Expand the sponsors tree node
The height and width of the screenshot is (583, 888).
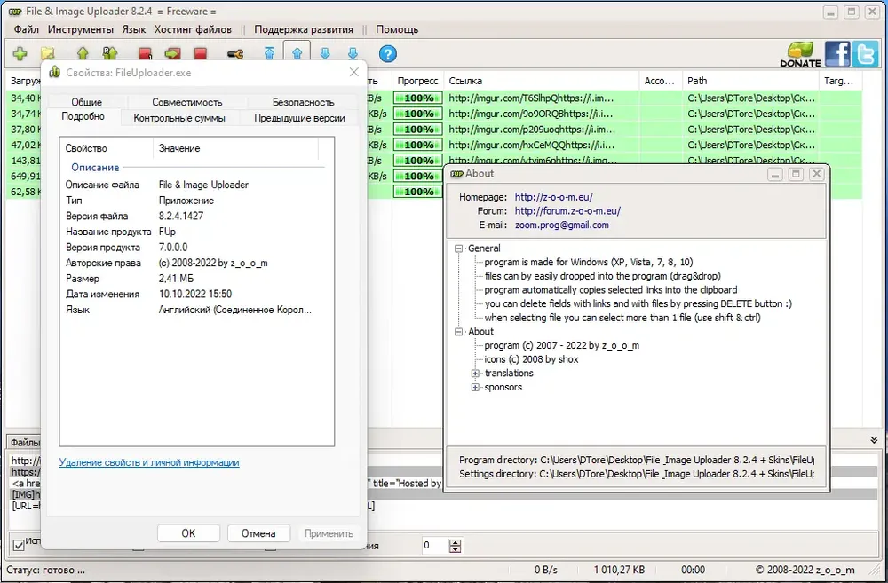(x=476, y=387)
